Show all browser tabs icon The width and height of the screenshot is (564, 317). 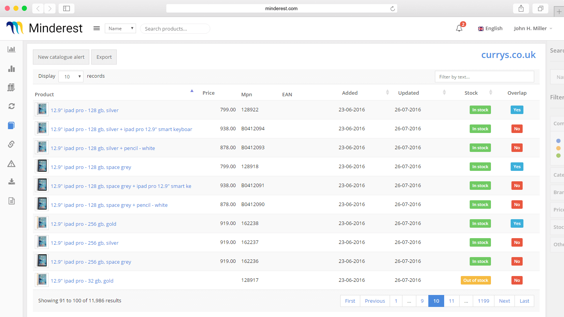click(540, 9)
